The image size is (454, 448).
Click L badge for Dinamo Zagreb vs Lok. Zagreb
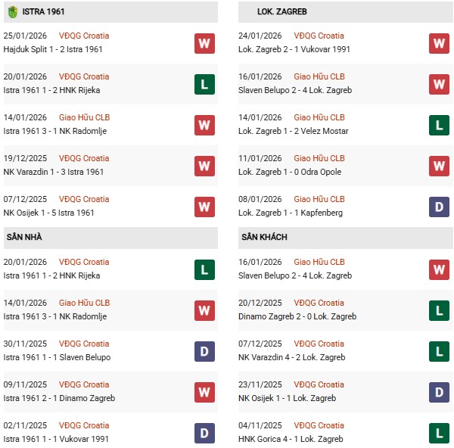click(439, 310)
